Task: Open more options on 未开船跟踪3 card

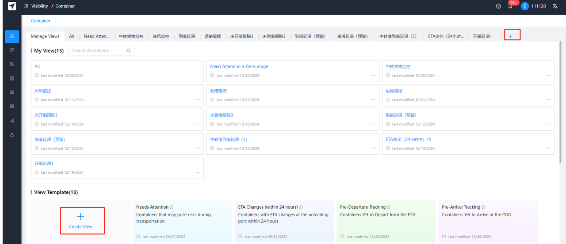Action: (197, 124)
